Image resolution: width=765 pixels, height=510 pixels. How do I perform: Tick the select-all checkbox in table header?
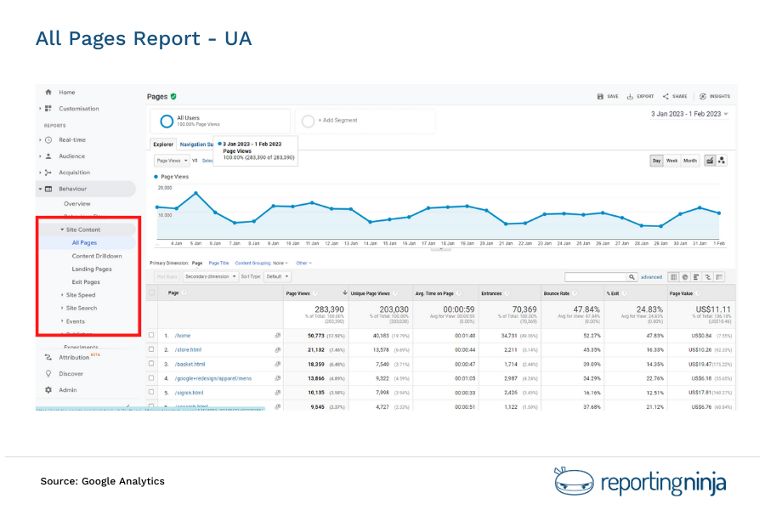(152, 292)
